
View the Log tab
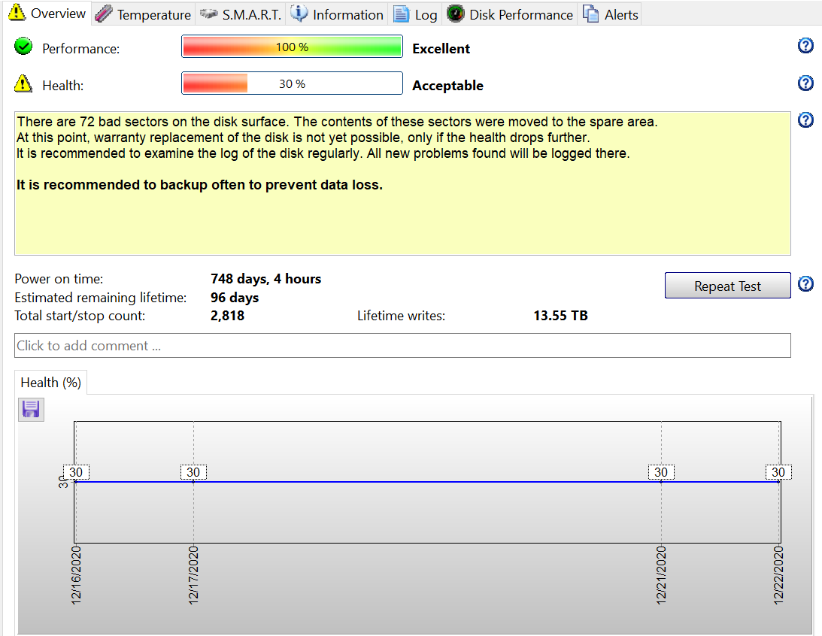[416, 14]
